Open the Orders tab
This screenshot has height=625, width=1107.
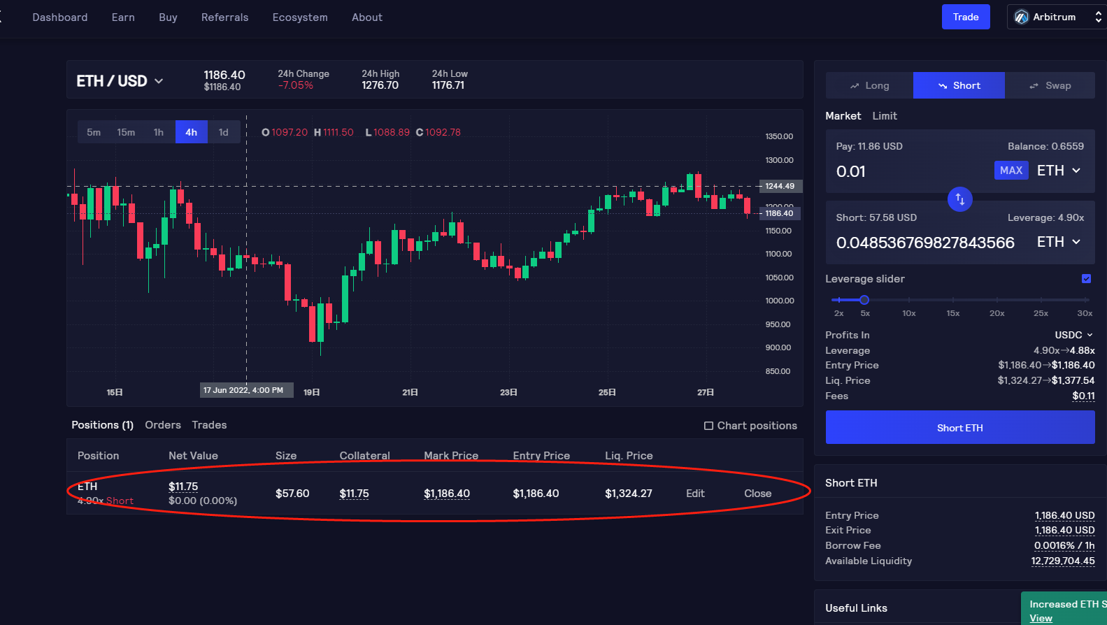pyautogui.click(x=163, y=425)
